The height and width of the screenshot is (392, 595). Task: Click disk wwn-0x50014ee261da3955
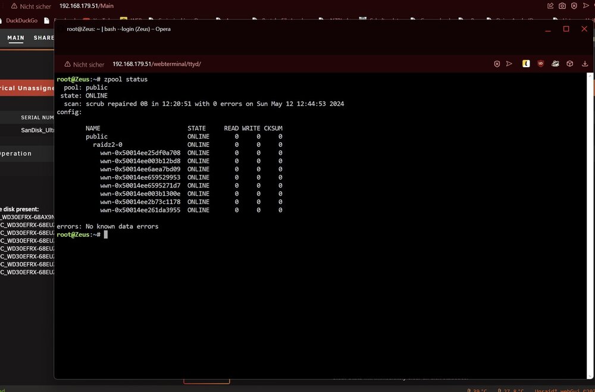click(x=140, y=210)
